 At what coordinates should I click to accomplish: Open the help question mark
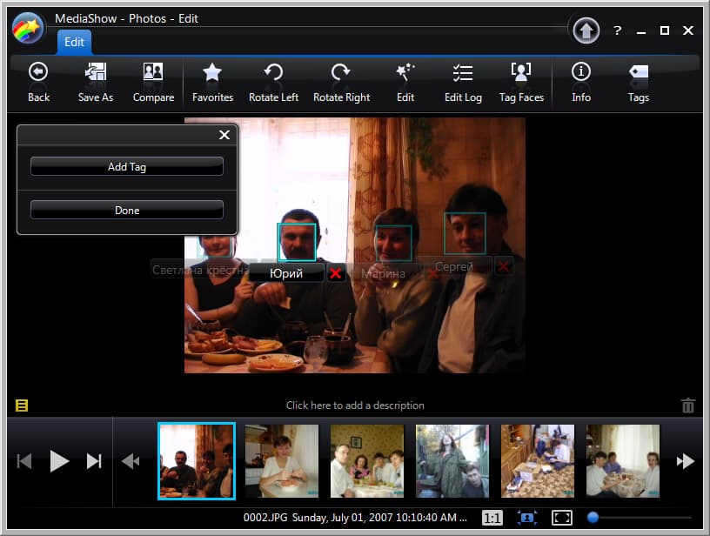(x=617, y=30)
